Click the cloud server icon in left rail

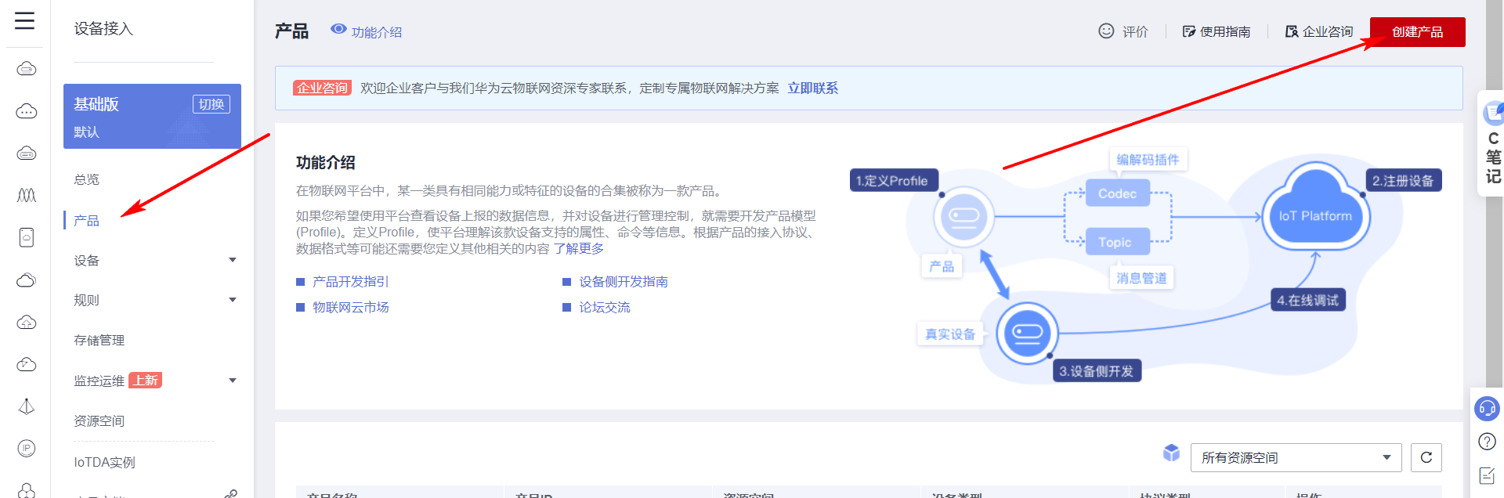tap(27, 69)
